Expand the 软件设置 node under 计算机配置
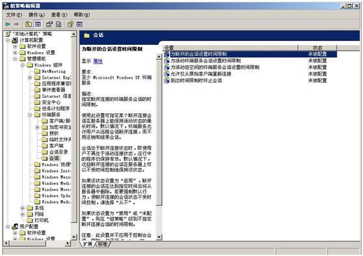This screenshot has width=363, height=256. pos(15,46)
